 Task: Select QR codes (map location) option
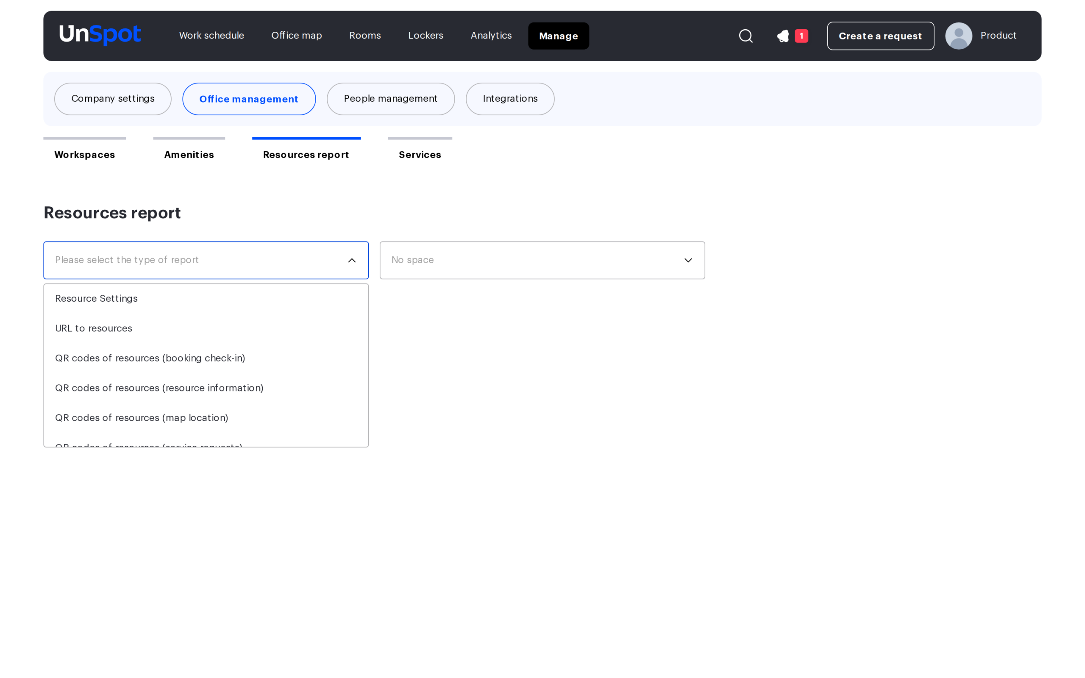(206, 418)
